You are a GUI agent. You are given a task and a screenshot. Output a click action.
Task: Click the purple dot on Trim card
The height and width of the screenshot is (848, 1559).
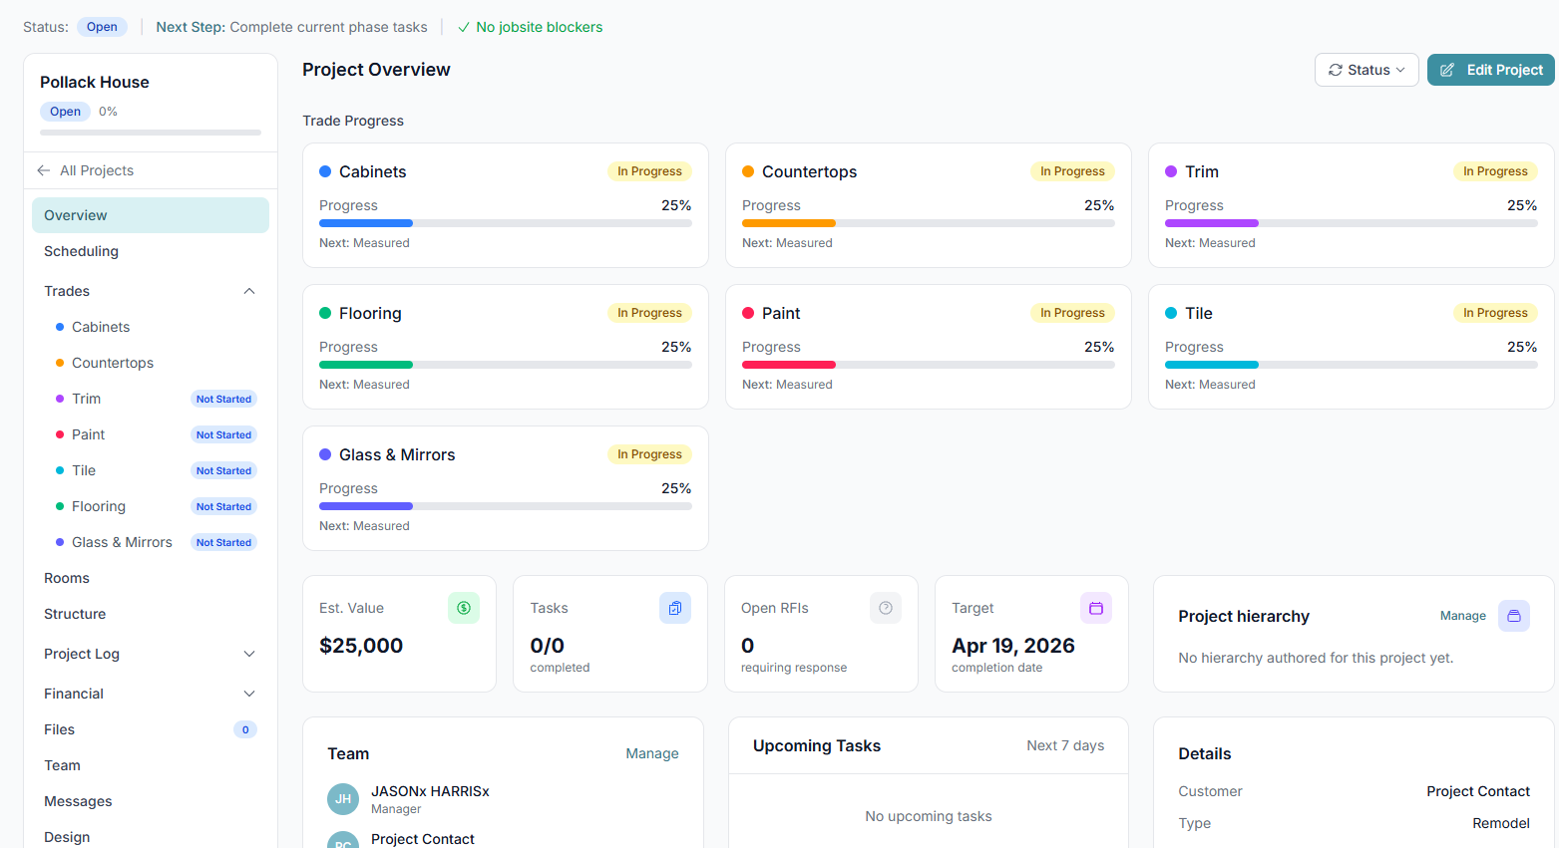(x=1171, y=171)
